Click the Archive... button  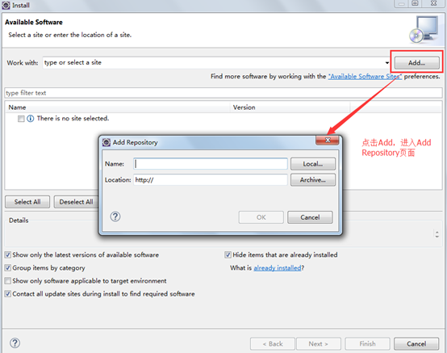click(313, 180)
